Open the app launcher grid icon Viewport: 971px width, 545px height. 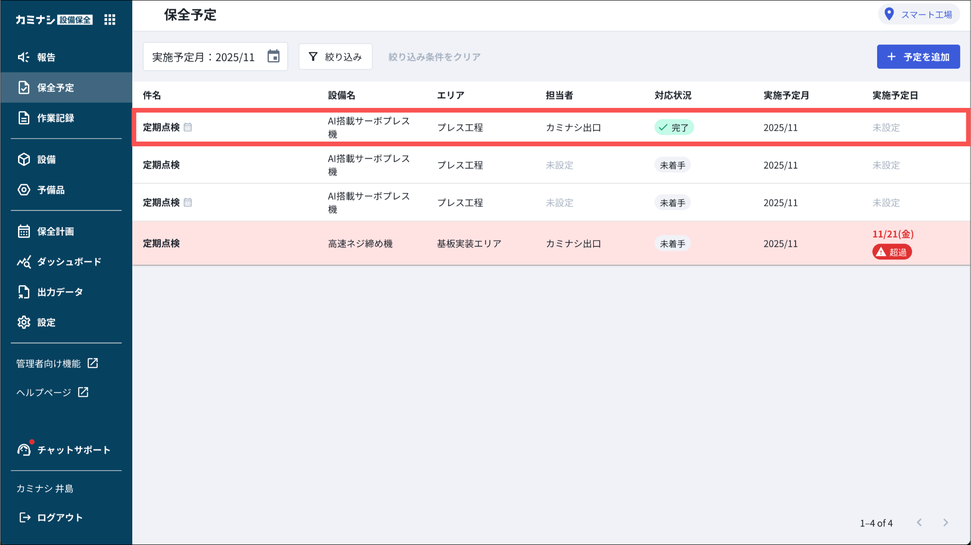pyautogui.click(x=110, y=19)
